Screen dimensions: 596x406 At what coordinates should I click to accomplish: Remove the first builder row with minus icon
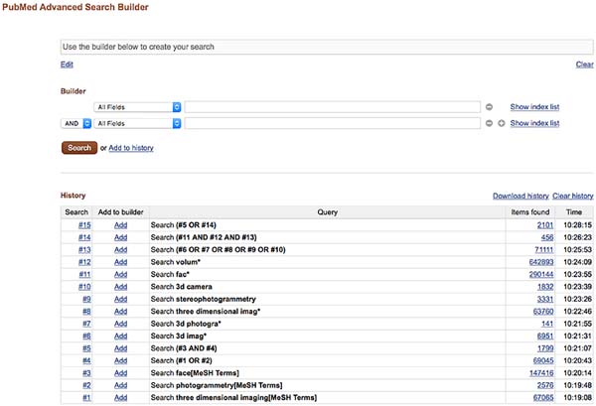489,107
